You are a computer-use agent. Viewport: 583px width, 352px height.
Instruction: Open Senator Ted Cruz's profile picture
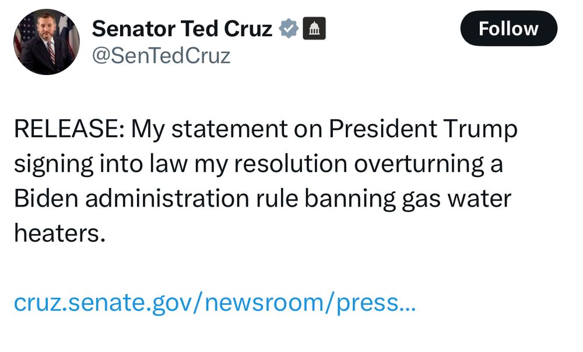click(47, 42)
